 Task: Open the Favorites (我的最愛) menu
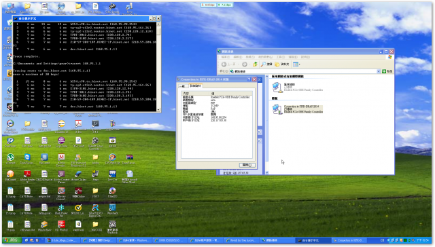pos(265,57)
